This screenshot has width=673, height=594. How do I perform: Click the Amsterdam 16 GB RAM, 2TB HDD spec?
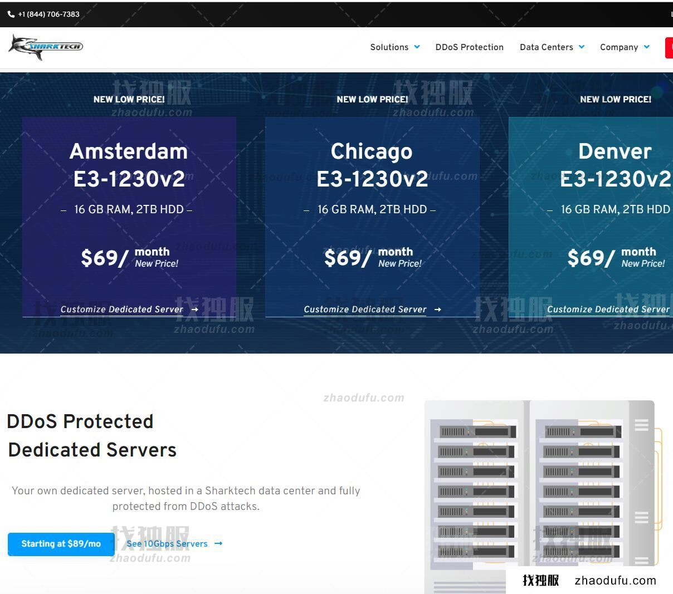pos(129,209)
